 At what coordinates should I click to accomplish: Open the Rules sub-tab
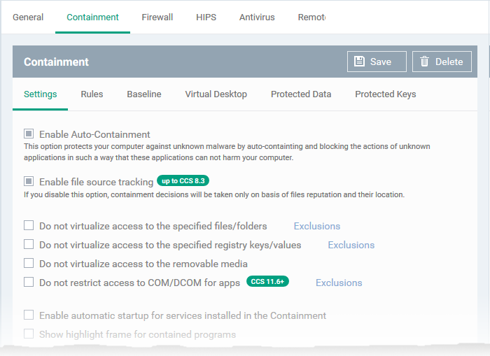[x=92, y=94]
